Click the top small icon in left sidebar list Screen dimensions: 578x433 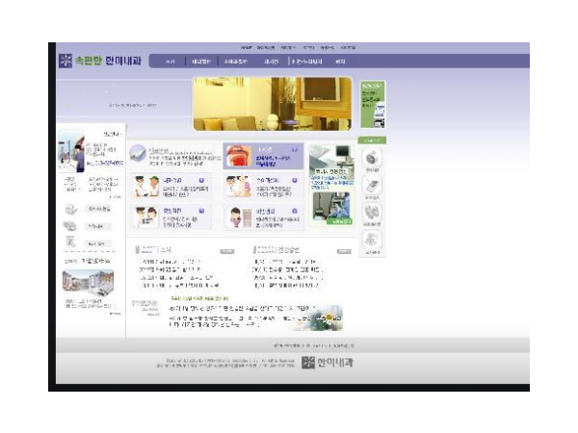tap(71, 209)
